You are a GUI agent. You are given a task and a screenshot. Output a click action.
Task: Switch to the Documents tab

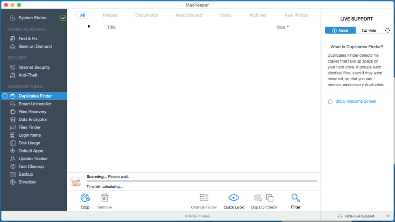147,15
